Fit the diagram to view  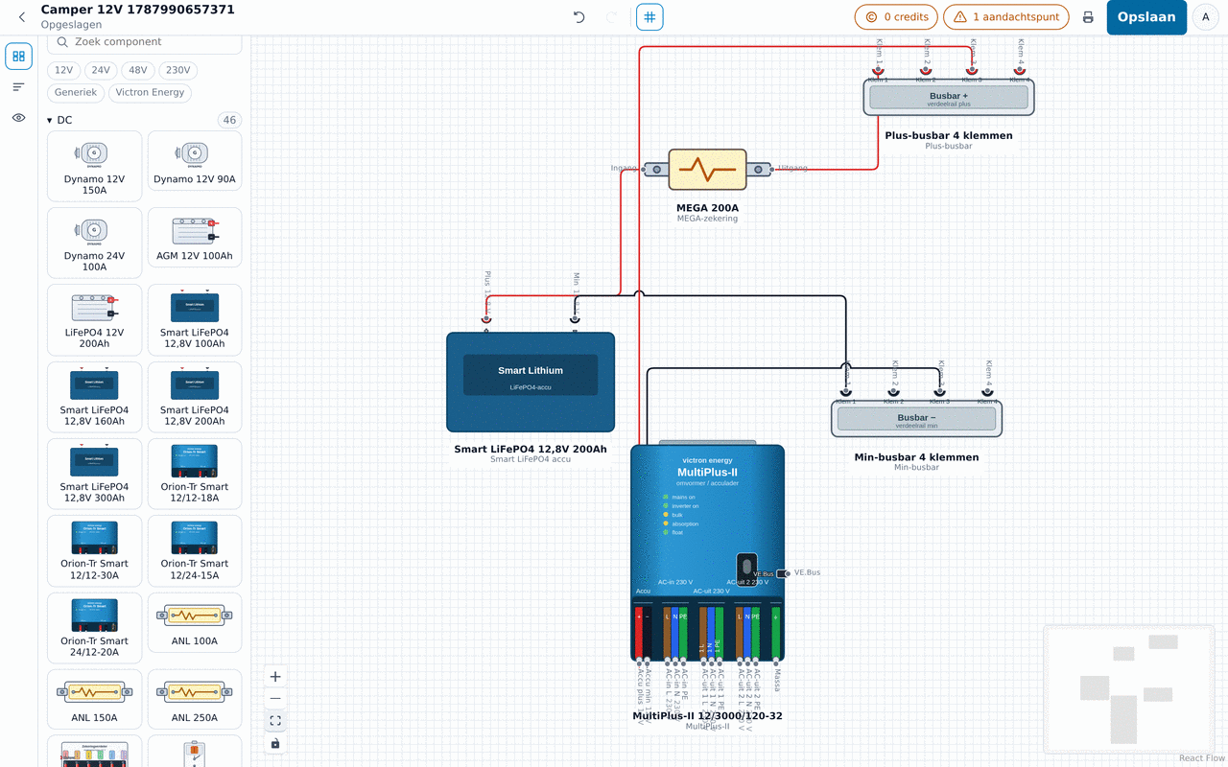tap(275, 721)
